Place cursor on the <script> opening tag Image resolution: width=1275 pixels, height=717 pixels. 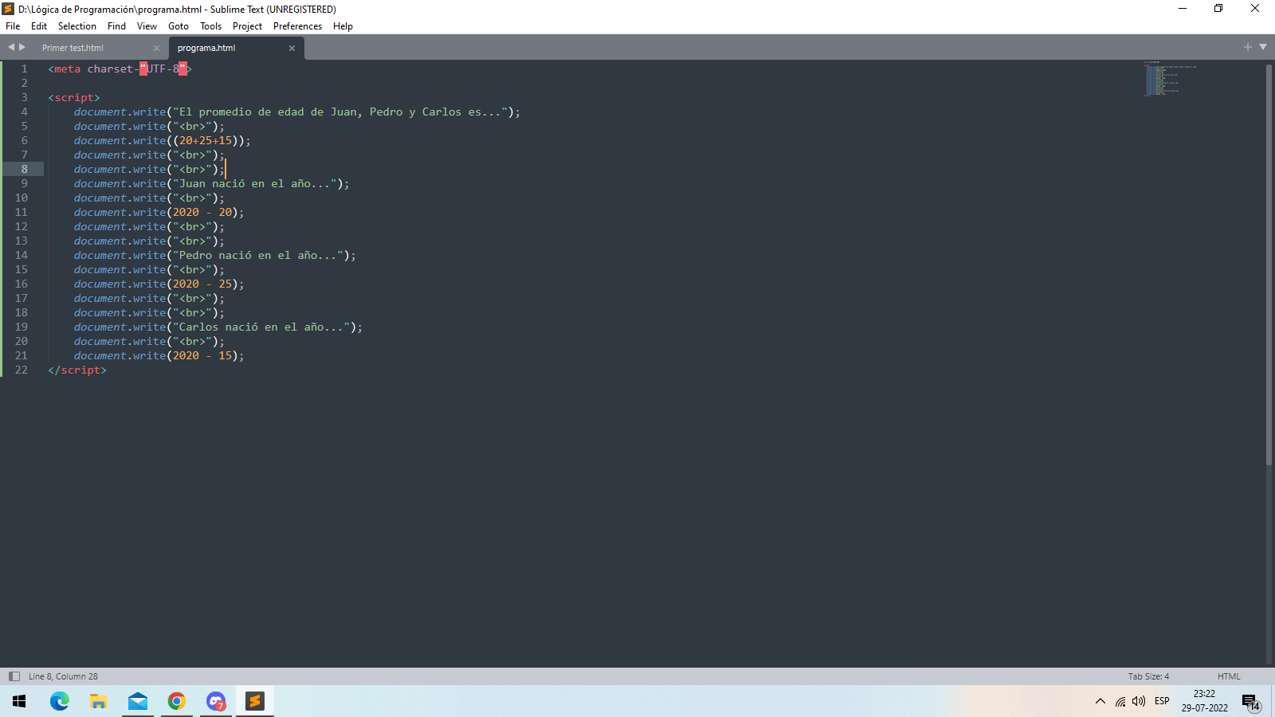pos(74,97)
